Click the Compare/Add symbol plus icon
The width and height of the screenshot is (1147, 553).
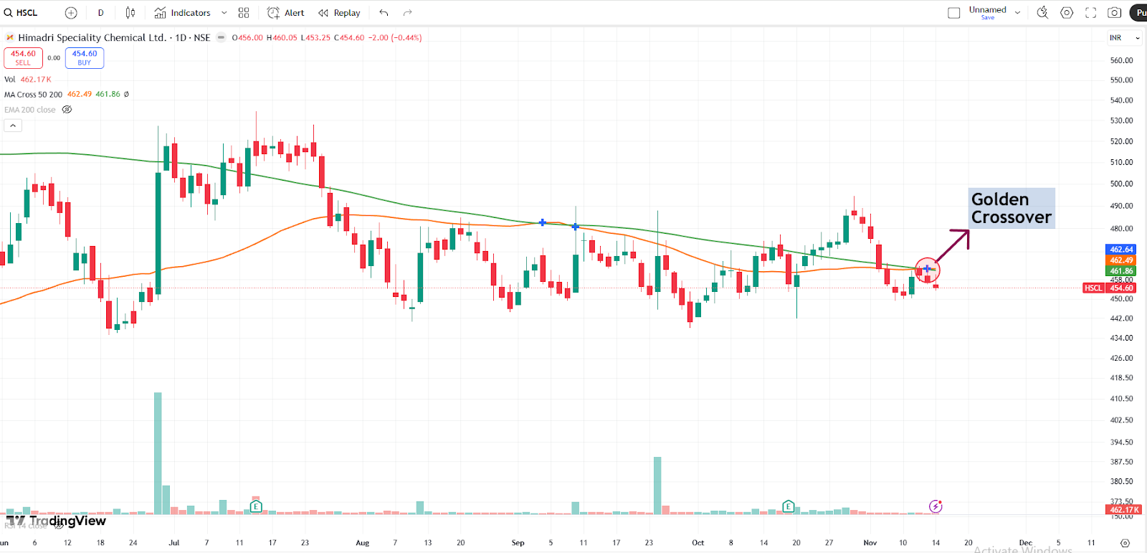(x=71, y=13)
